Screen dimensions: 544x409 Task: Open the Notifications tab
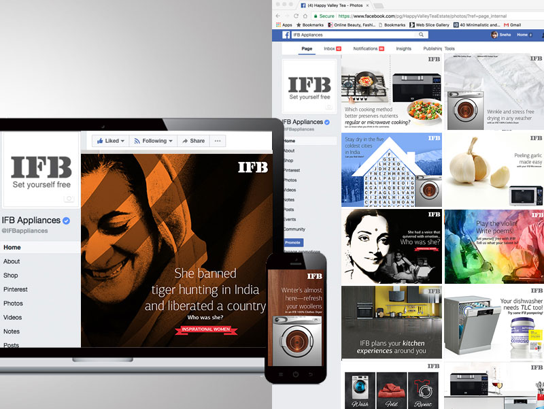click(368, 49)
